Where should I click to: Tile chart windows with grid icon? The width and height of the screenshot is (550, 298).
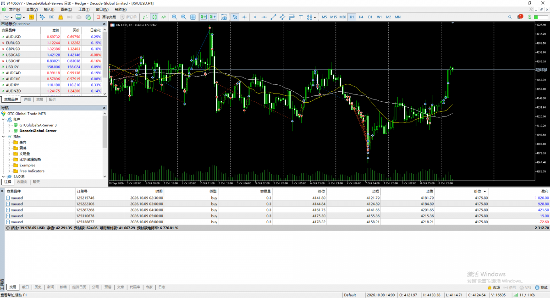point(193,17)
